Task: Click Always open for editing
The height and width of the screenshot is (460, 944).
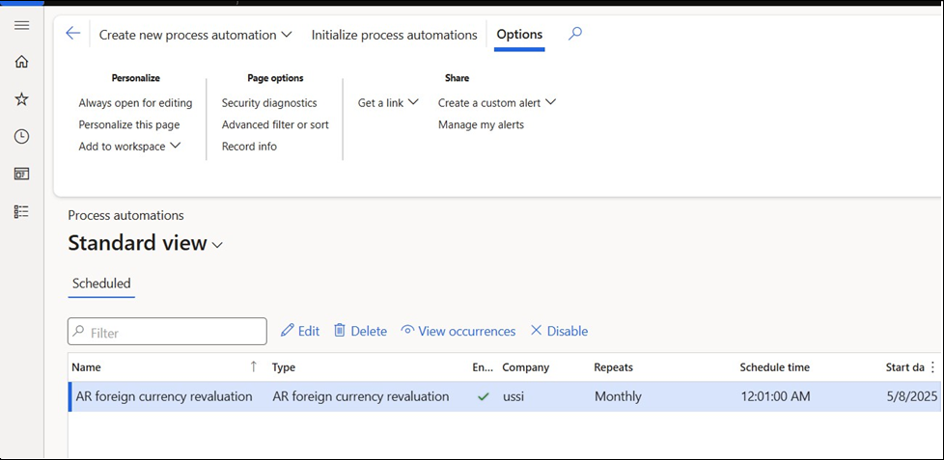Action: [x=135, y=103]
